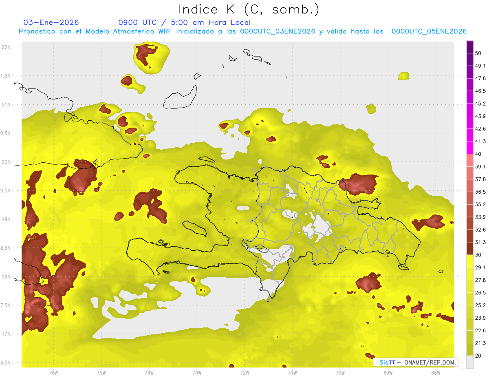Click the "21.3" value on the color scale
The height and width of the screenshot is (378, 489).
coord(480,343)
